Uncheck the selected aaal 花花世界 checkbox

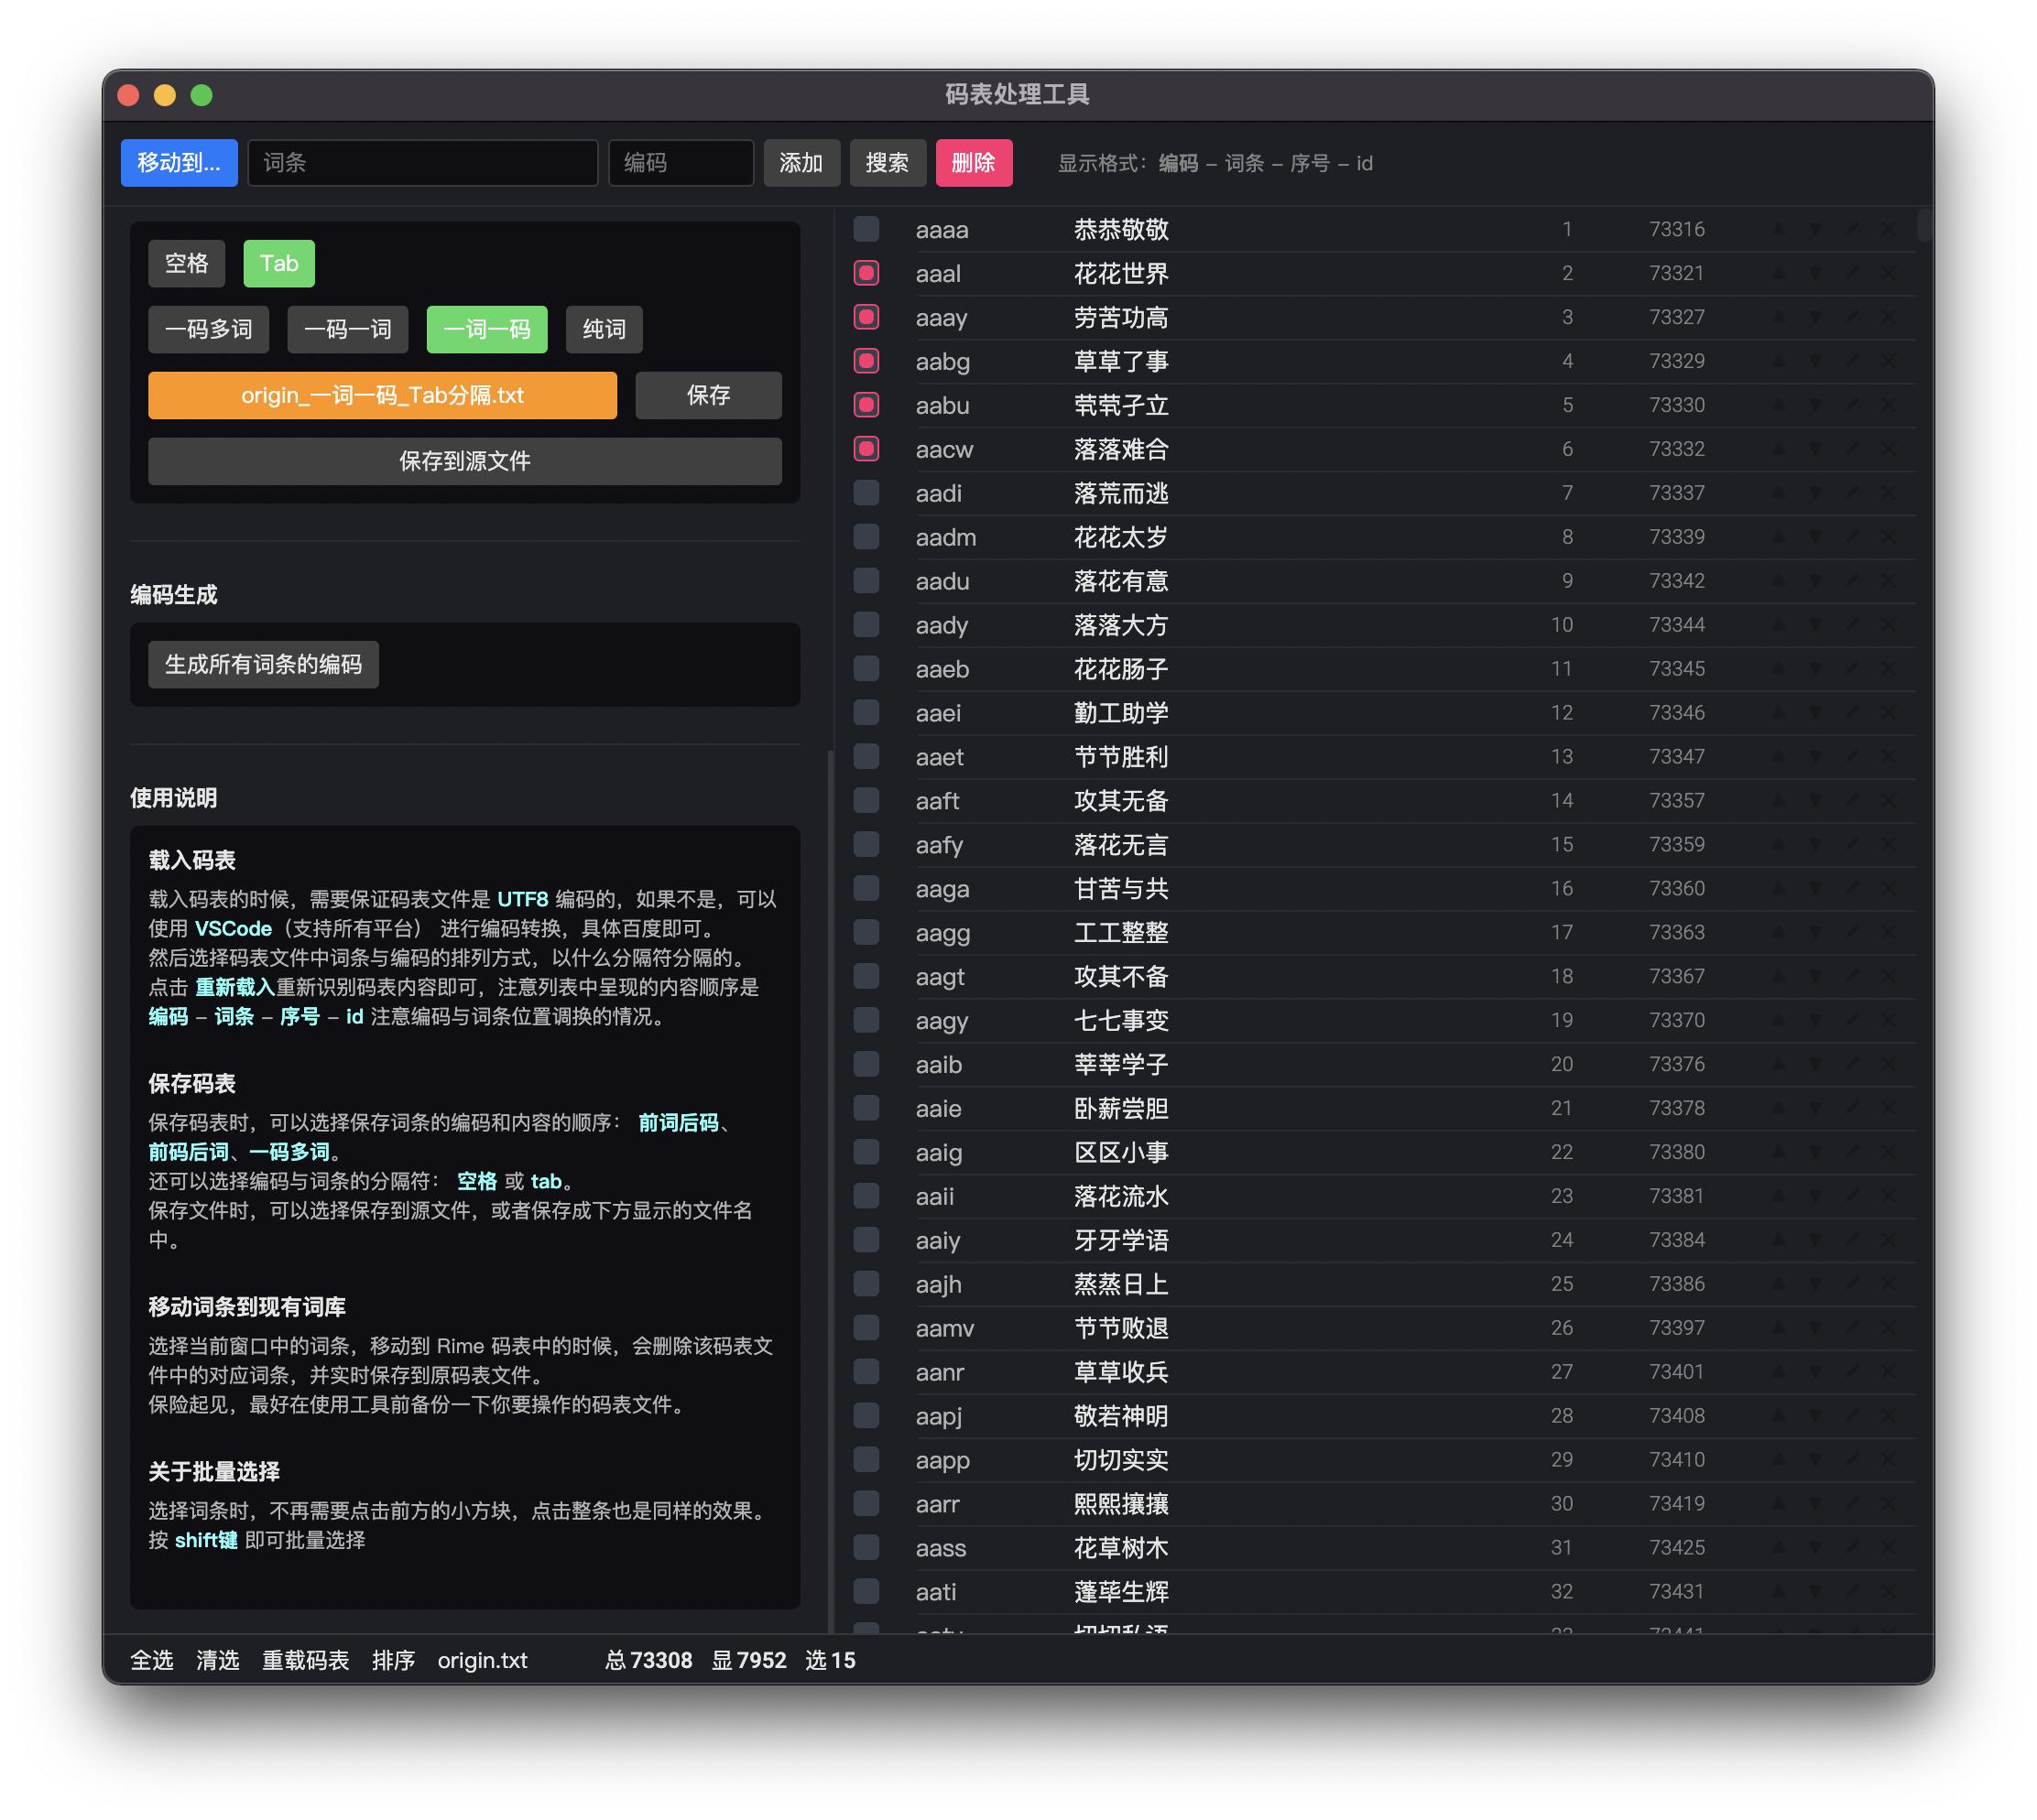(866, 273)
